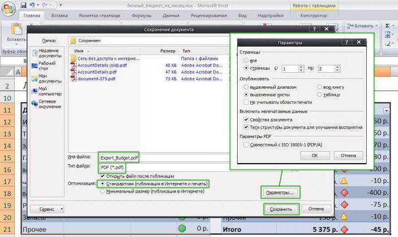Click the 'с' start page number field
Image resolution: width=398 pixels, height=237 pixels.
tap(290, 69)
